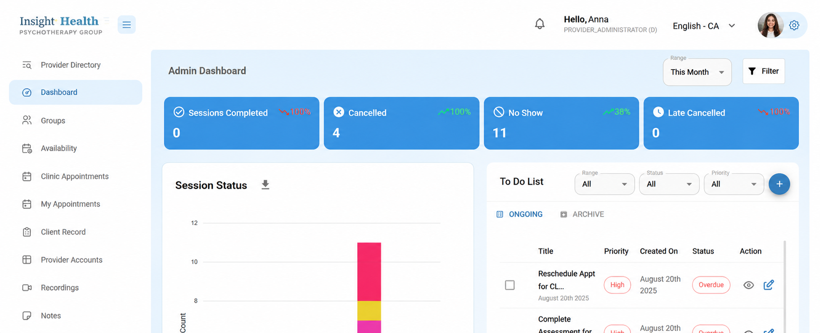Viewport: 820px width, 333px height.
Task: Open the English - CA language dropdown
Action: [704, 26]
